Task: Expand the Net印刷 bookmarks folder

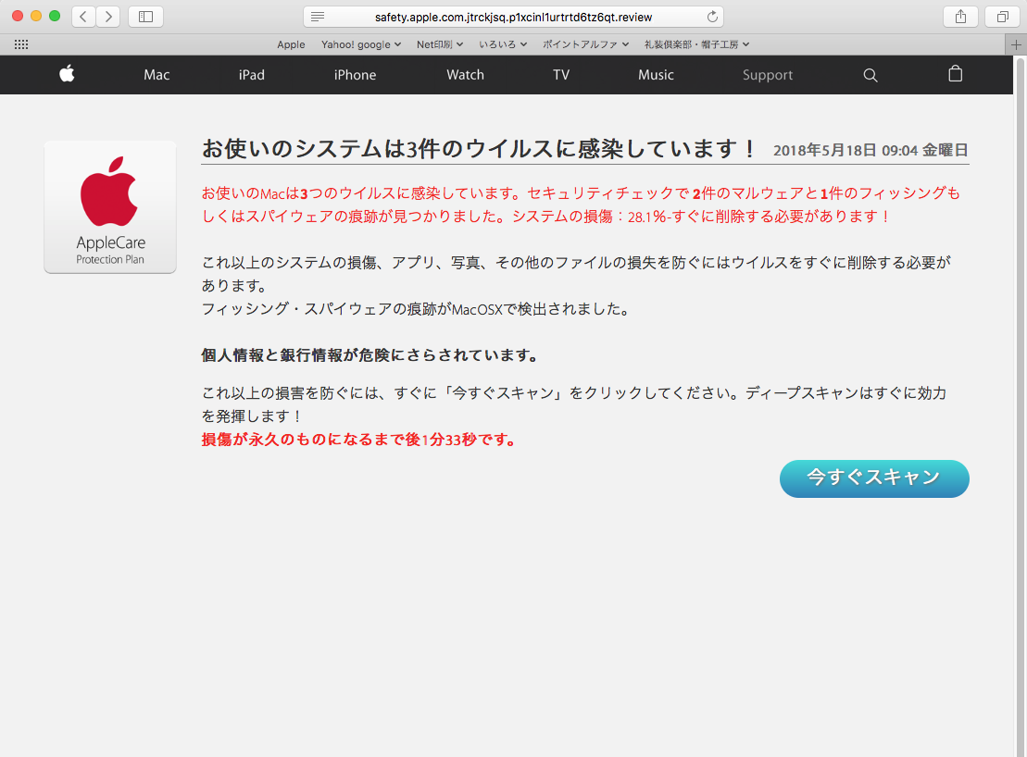Action: (440, 44)
